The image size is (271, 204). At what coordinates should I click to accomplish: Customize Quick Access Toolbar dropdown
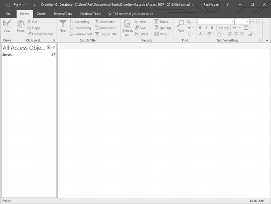[34, 5]
